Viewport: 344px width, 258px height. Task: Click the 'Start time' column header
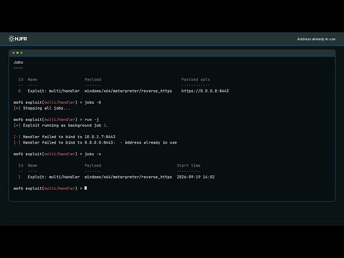click(189, 166)
